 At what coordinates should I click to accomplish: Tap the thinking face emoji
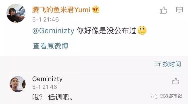tap(142, 30)
